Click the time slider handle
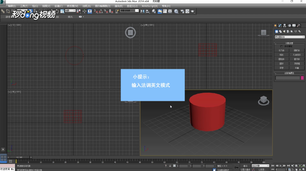Screen dimensions: 306x171 click(x=19, y=157)
